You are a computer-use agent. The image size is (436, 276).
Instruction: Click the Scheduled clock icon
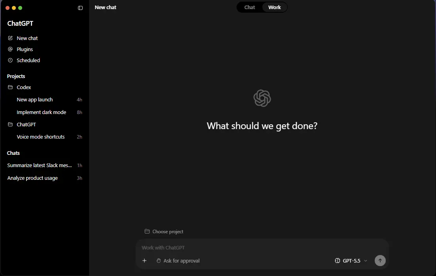(x=10, y=60)
